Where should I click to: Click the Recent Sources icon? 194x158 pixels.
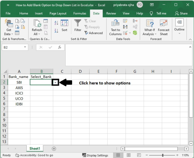pyautogui.click(x=23, y=21)
